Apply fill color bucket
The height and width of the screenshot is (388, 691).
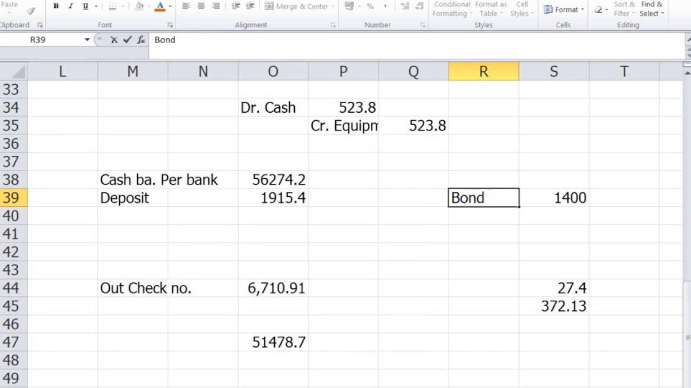coord(139,6)
